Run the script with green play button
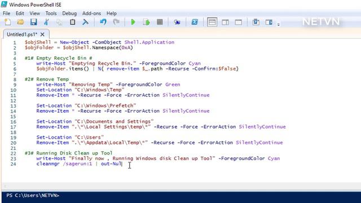The width and height of the screenshot is (361, 203). (133, 22)
